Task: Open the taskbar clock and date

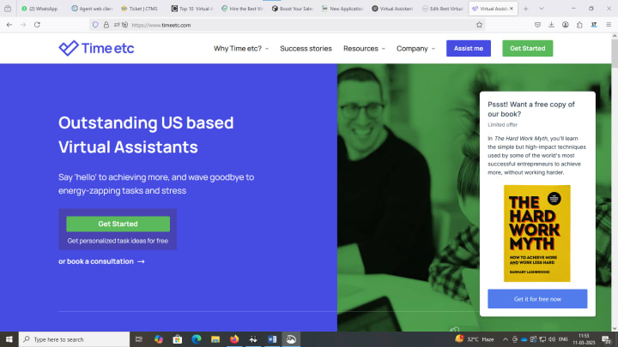Action: (584, 339)
